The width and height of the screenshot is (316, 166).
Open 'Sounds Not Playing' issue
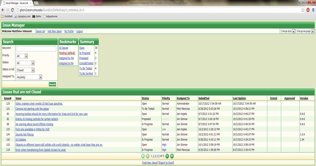tap(24, 134)
